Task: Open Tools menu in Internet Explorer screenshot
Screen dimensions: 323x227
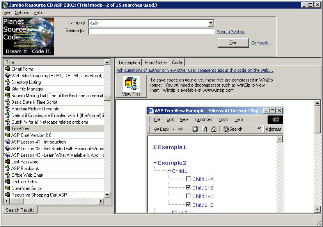Action: pos(223,119)
